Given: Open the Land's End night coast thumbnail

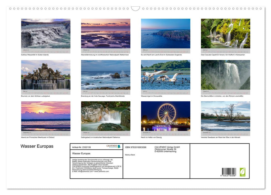Looking at the screenshot, I should (166, 33).
